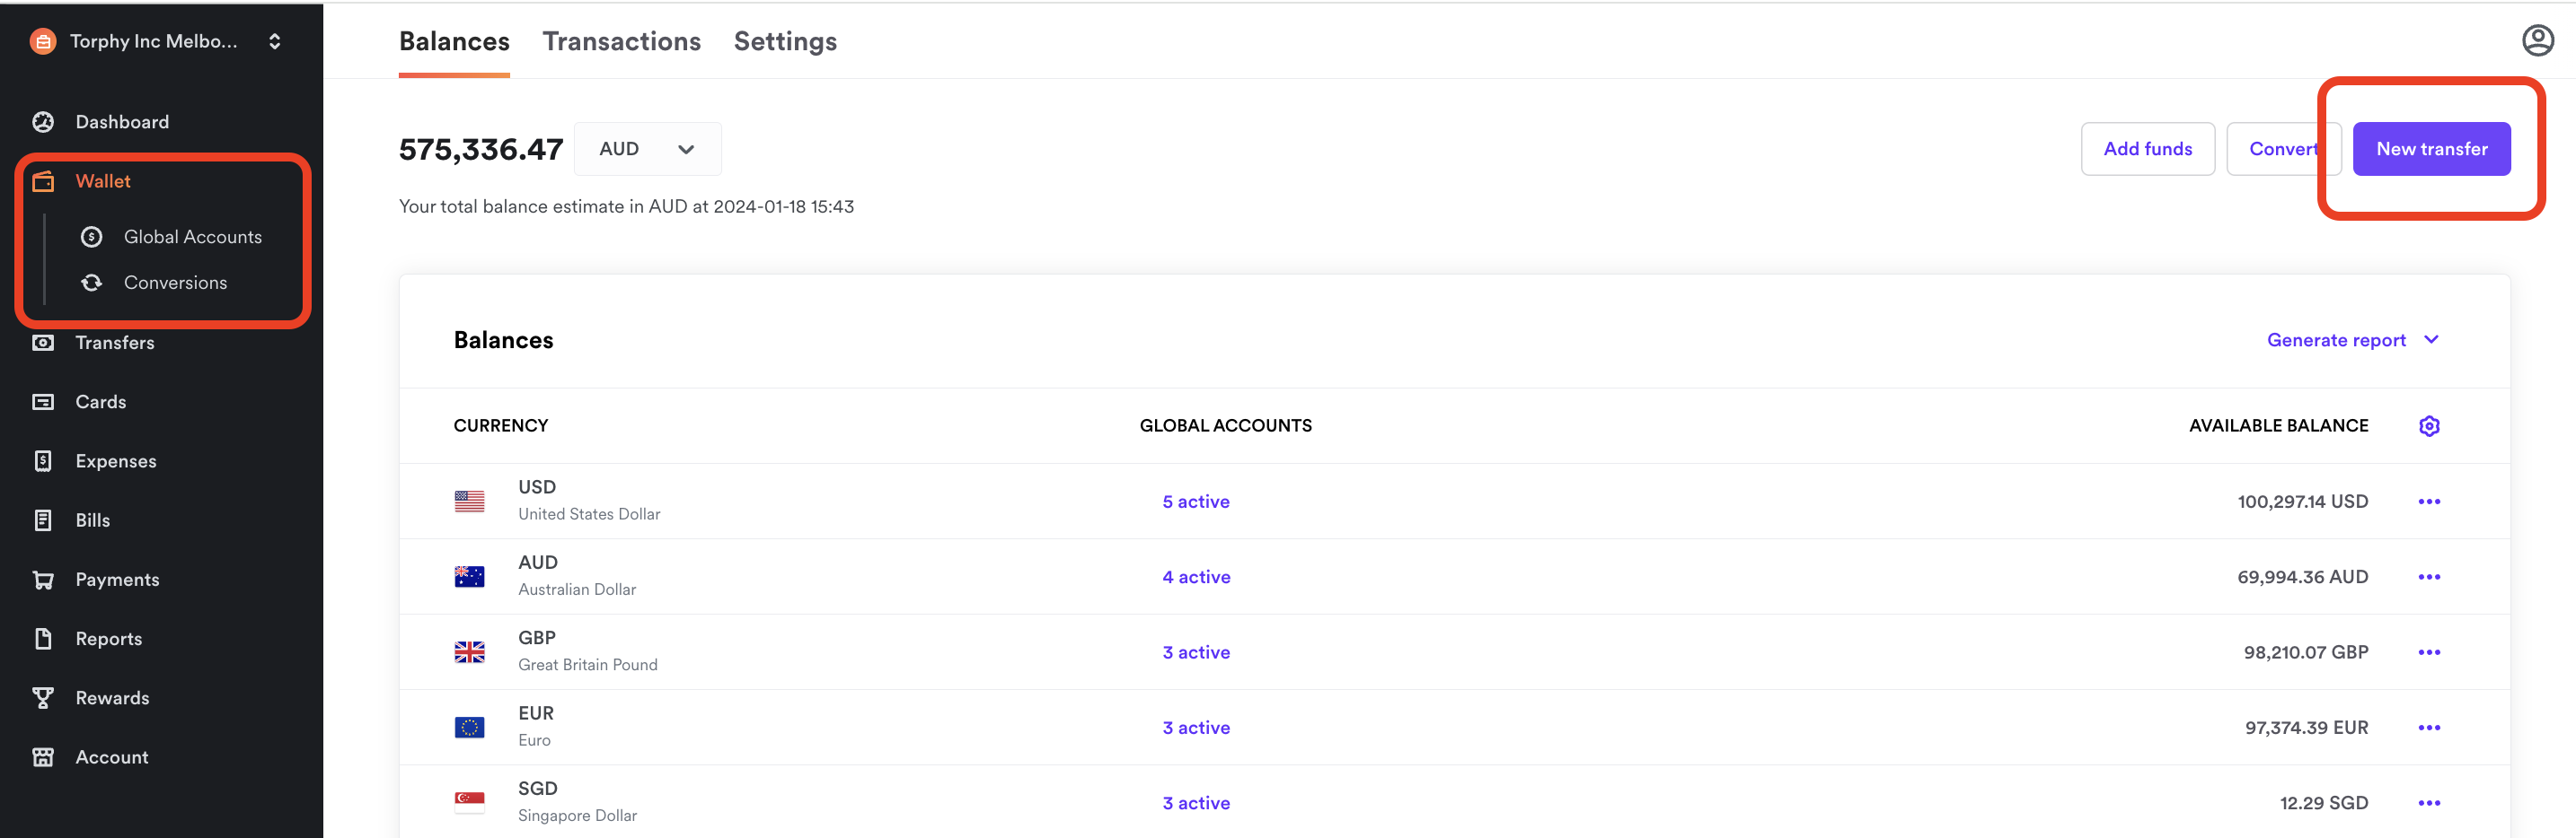Navigate to Rewards in the sidebar
The height and width of the screenshot is (838, 2576).
coord(112,698)
